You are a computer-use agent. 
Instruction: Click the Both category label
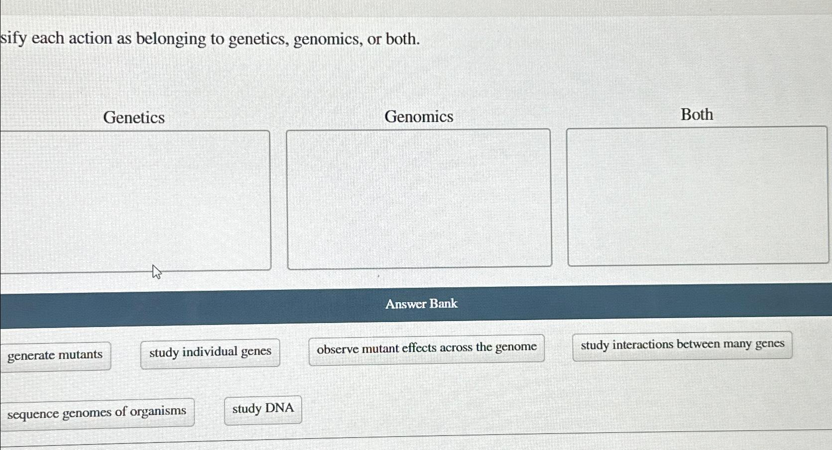pos(696,114)
